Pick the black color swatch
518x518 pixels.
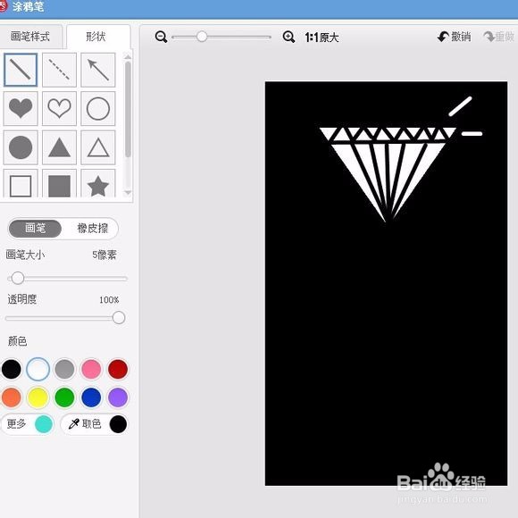tap(12, 369)
